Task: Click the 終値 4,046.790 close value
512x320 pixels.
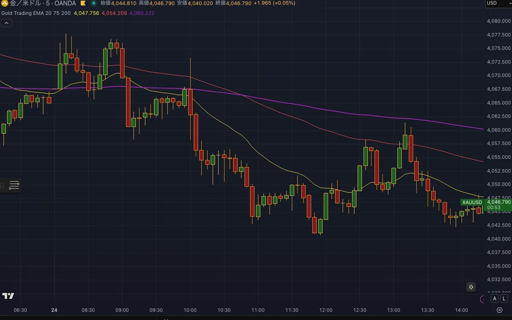Action: 233,3
